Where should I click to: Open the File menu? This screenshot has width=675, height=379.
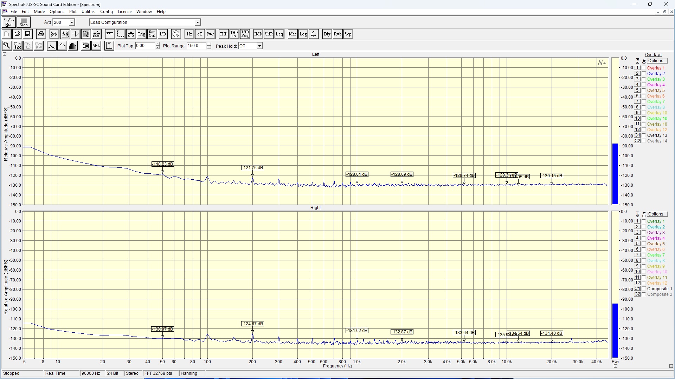point(14,12)
